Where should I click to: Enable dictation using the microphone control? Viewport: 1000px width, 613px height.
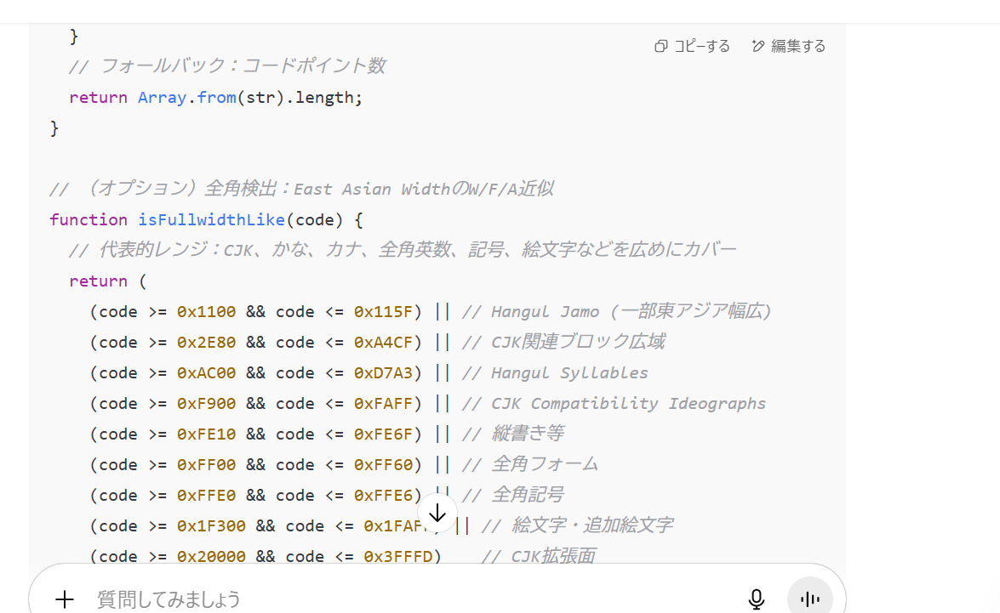(757, 599)
